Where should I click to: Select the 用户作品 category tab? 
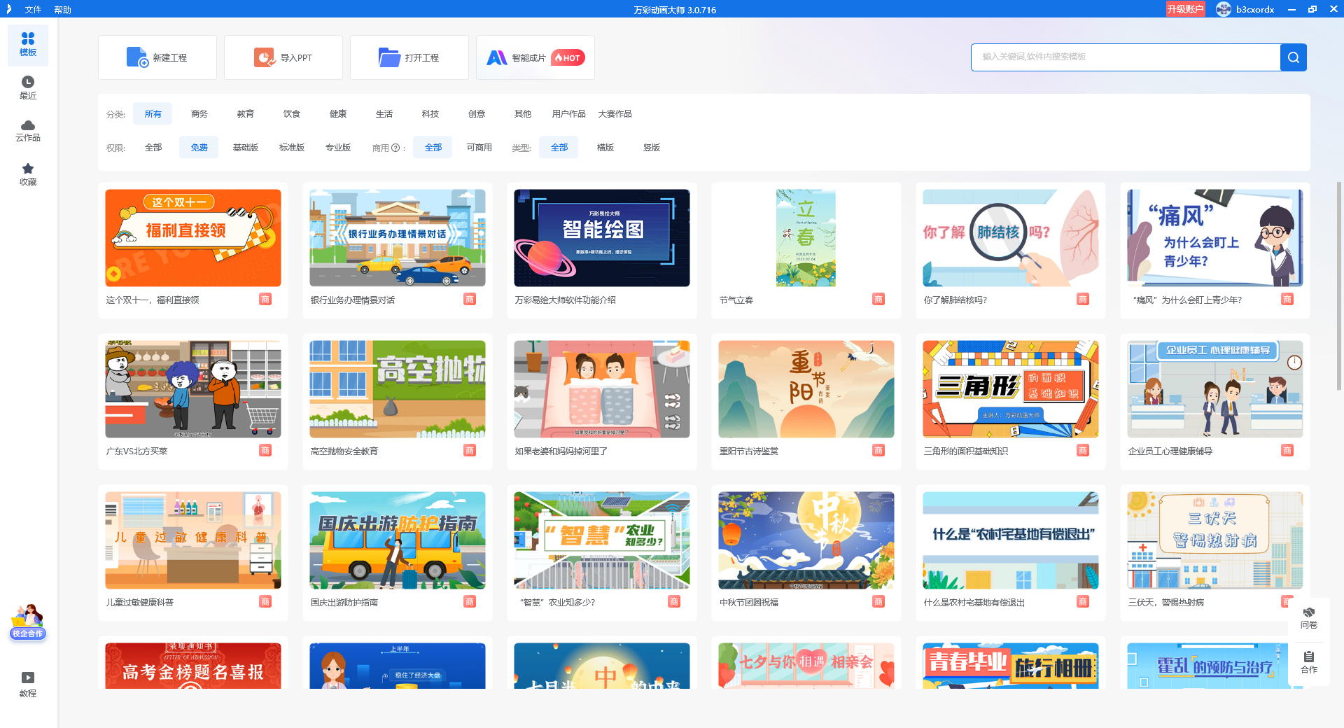click(x=569, y=114)
